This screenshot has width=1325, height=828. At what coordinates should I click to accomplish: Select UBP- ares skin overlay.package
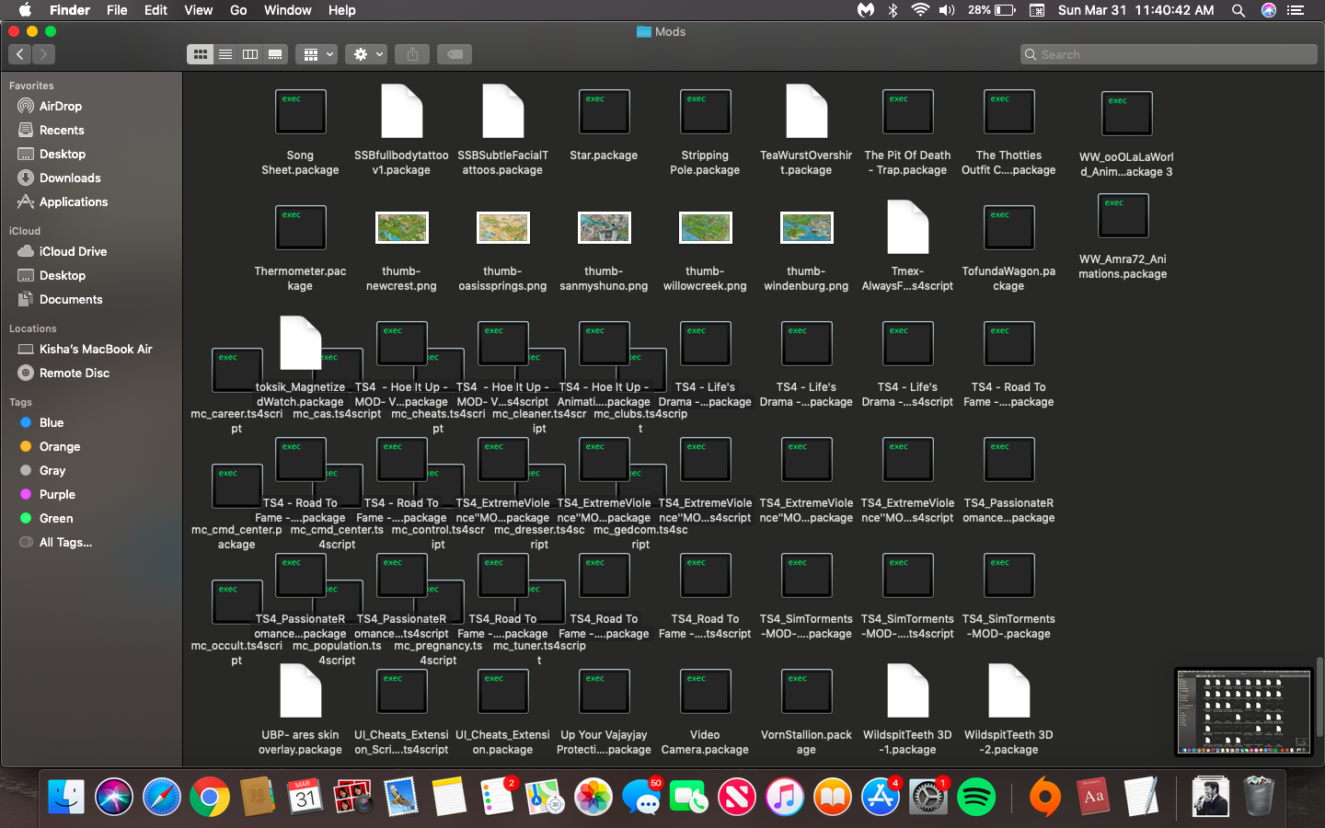[x=300, y=691]
